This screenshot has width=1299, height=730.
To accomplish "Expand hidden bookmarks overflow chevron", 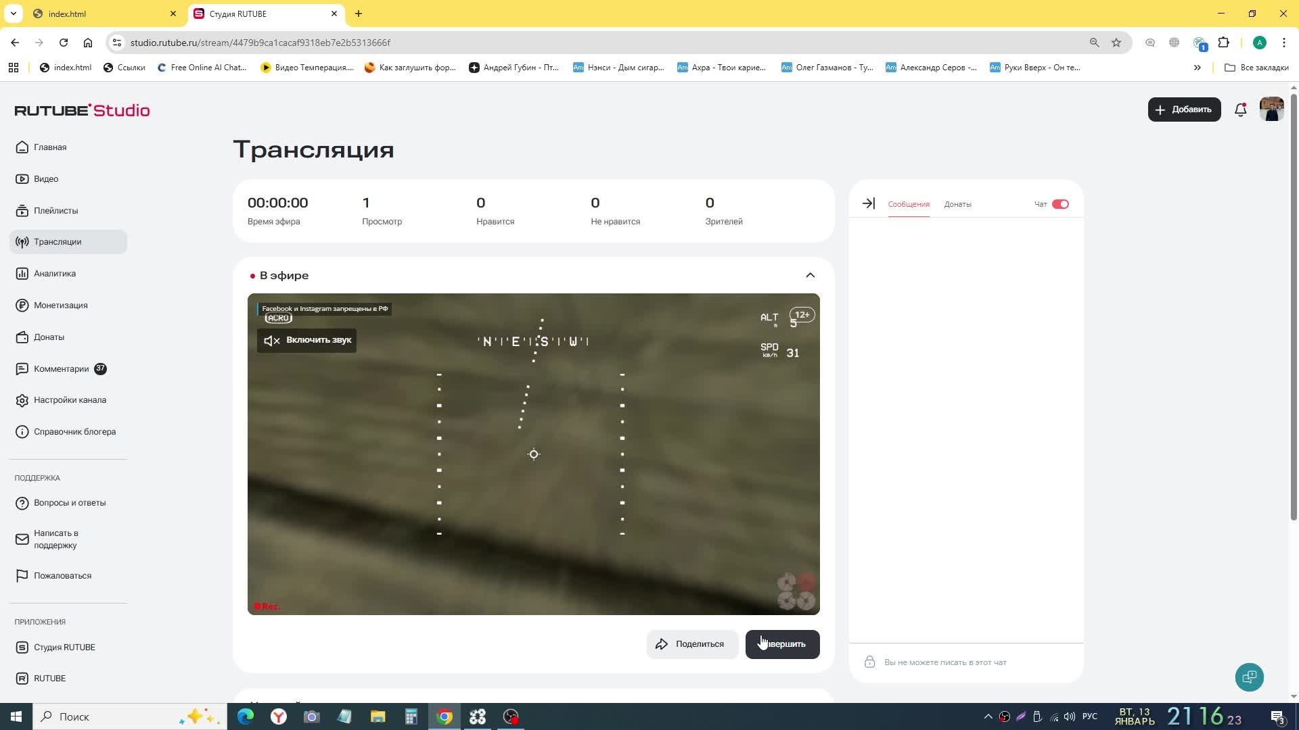I will coord(1197,68).
